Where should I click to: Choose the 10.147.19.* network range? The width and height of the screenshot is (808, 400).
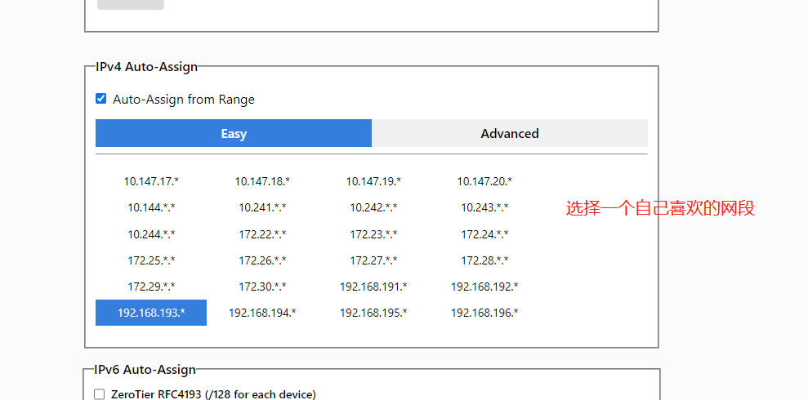[373, 181]
